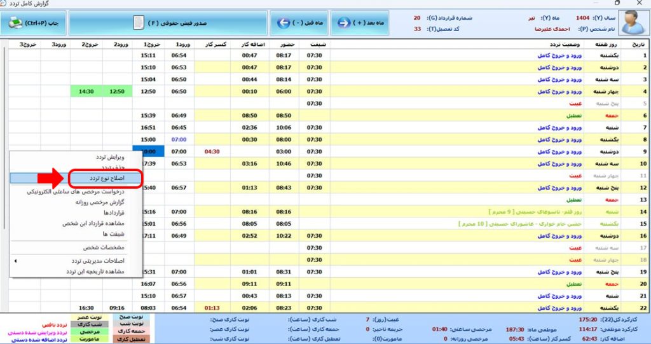Click the red 04:30 work deficit cell
Image resolution: width=651 pixels, height=344 pixels.
pos(212,152)
